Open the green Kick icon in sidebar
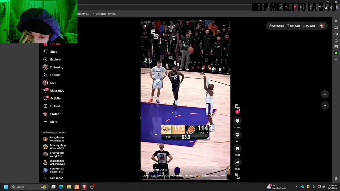340x191 pixels. pos(336,53)
